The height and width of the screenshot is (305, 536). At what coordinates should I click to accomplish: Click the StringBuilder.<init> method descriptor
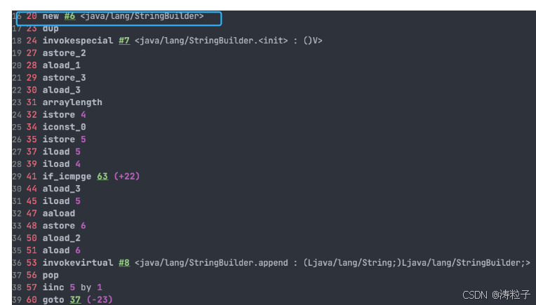tap(229, 41)
